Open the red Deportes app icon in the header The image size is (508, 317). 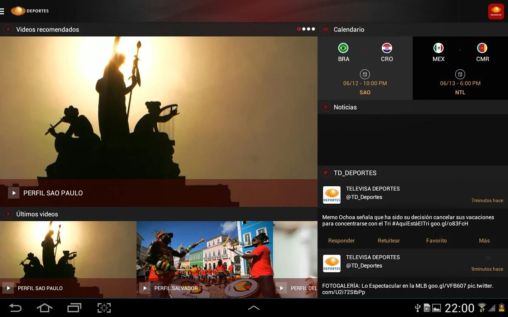coord(496,11)
